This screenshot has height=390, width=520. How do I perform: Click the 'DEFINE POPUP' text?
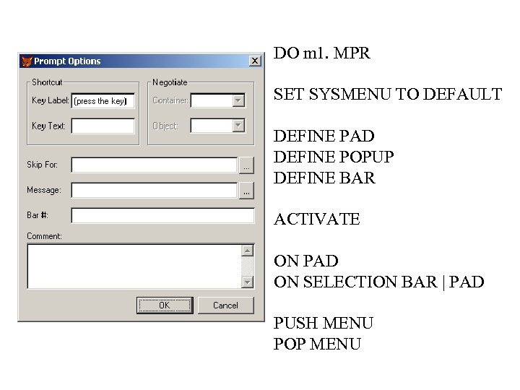point(334,157)
